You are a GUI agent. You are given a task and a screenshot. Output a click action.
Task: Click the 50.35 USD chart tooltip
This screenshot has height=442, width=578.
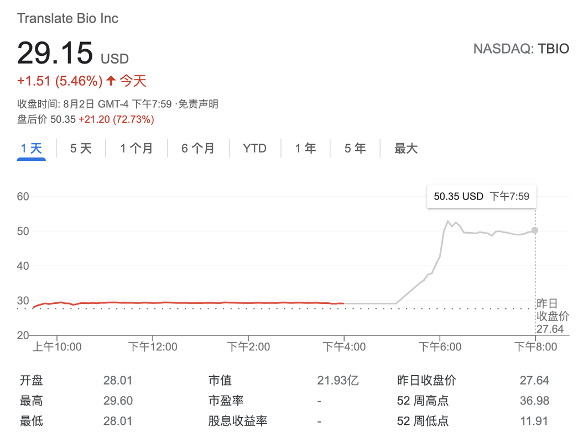481,197
